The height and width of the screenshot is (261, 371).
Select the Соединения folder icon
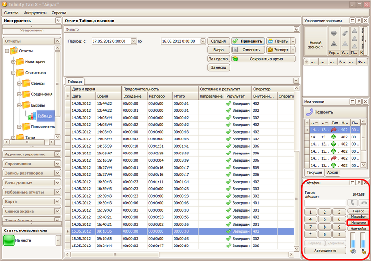[x=26, y=94]
